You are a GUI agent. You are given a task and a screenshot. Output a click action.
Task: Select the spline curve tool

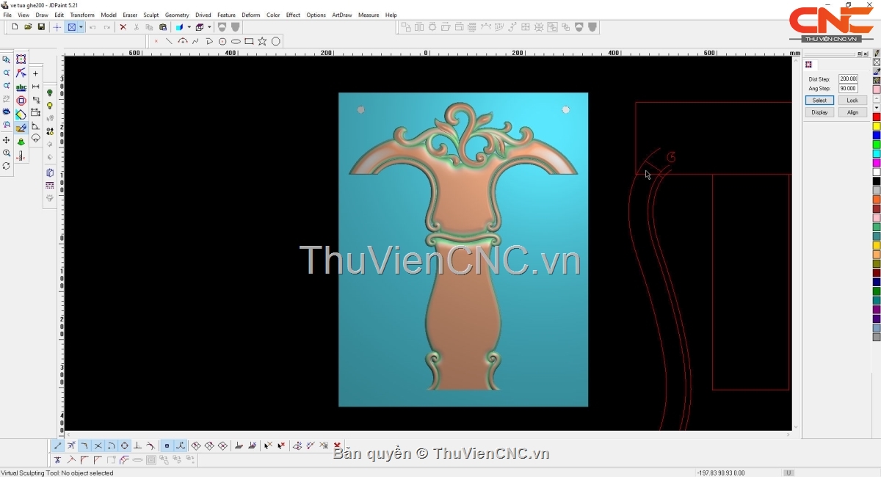196,41
